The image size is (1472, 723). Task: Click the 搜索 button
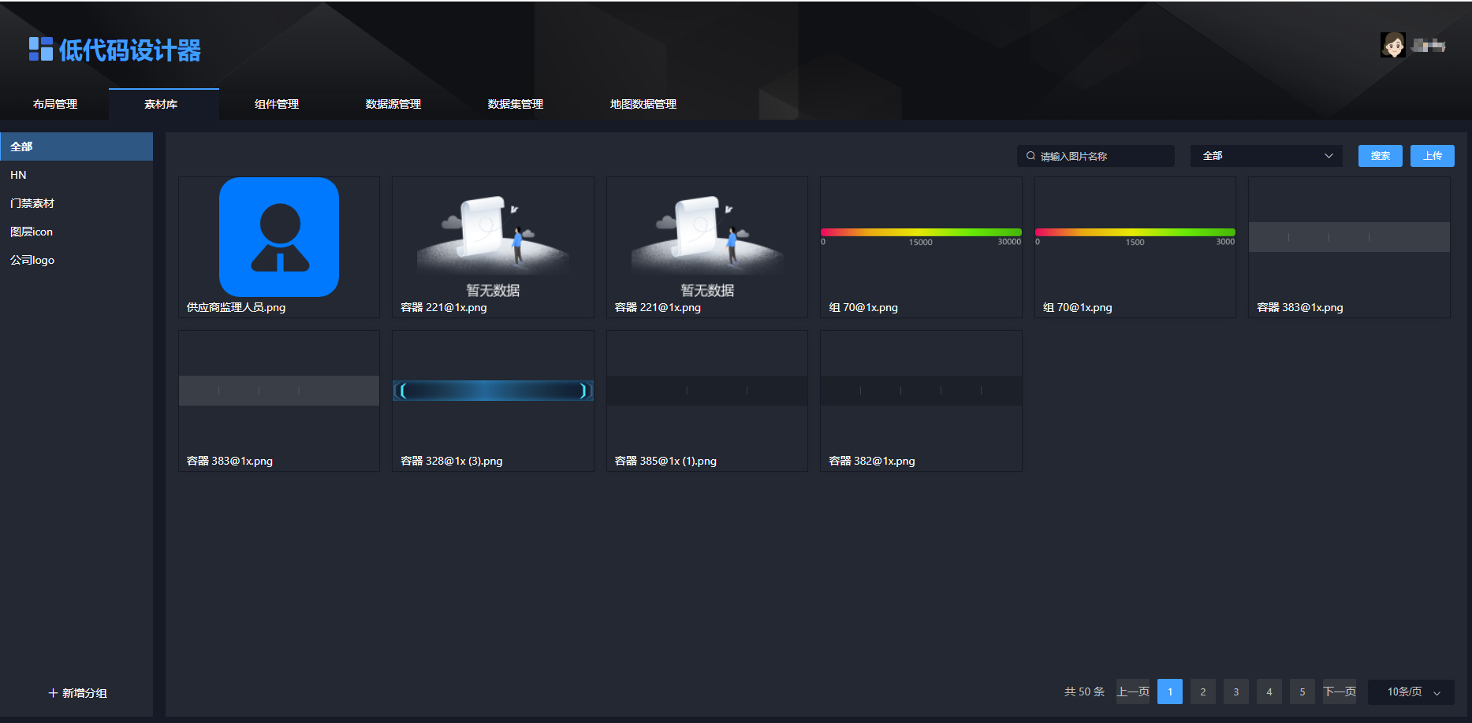1380,156
